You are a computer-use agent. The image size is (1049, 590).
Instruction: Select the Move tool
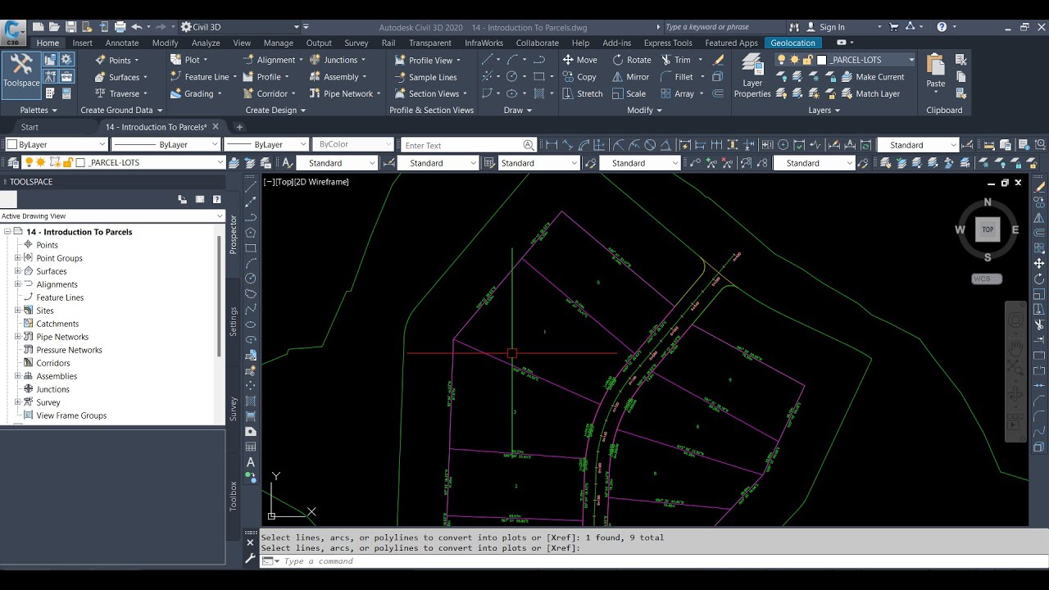[x=579, y=60]
